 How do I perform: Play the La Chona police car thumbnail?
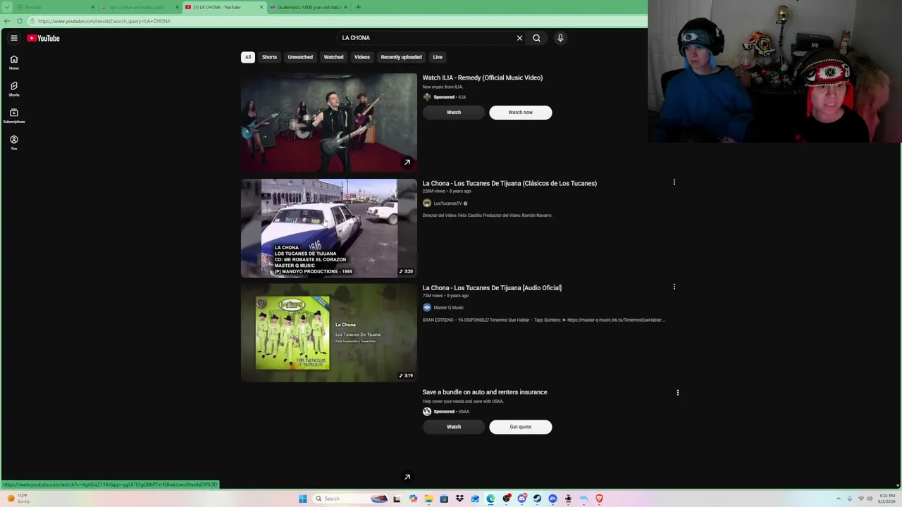click(x=329, y=228)
